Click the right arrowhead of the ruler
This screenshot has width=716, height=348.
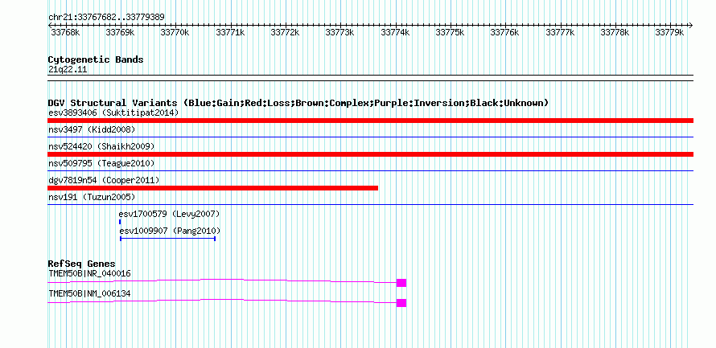point(691,25)
